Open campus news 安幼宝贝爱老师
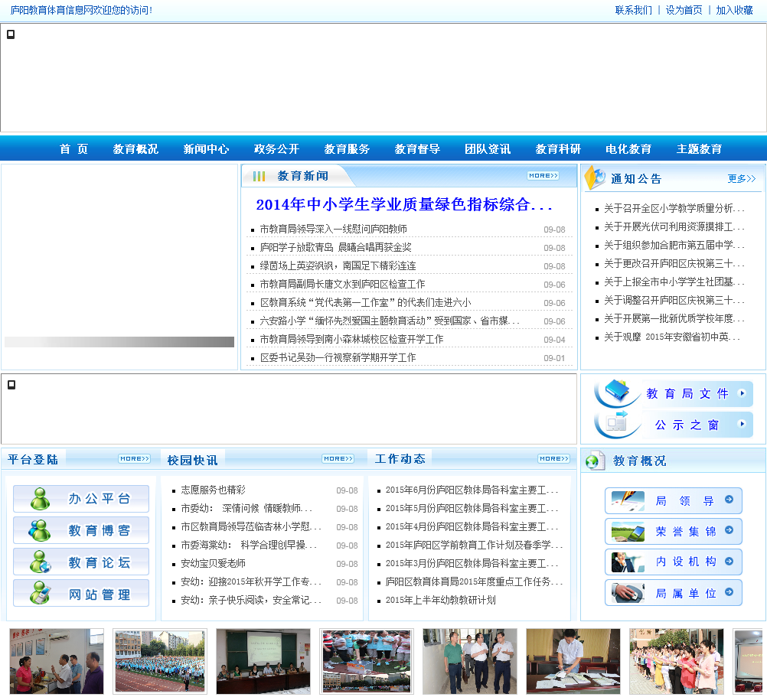767x697 pixels. [x=213, y=563]
